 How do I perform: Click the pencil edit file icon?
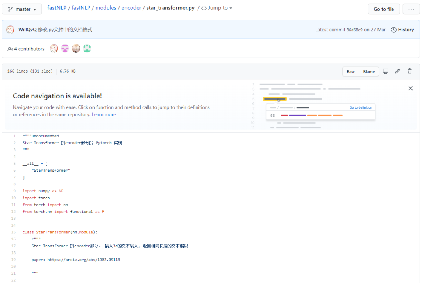(x=397, y=71)
